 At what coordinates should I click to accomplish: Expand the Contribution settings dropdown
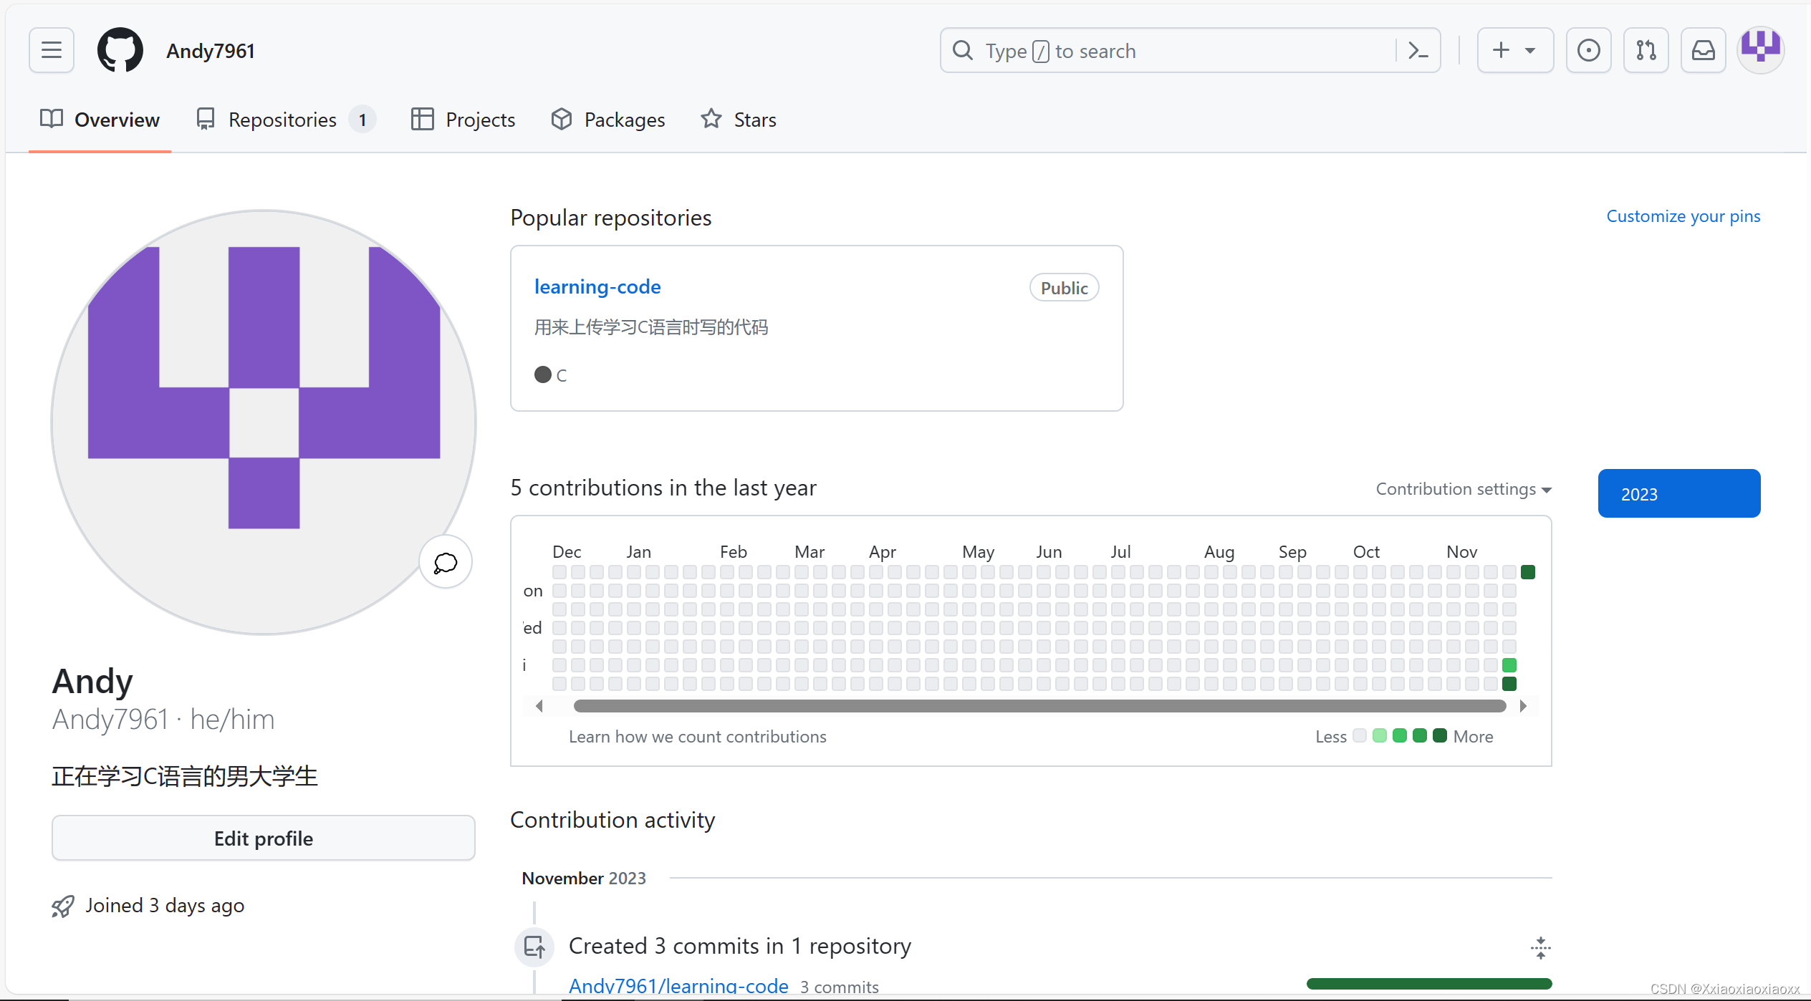pyautogui.click(x=1463, y=489)
